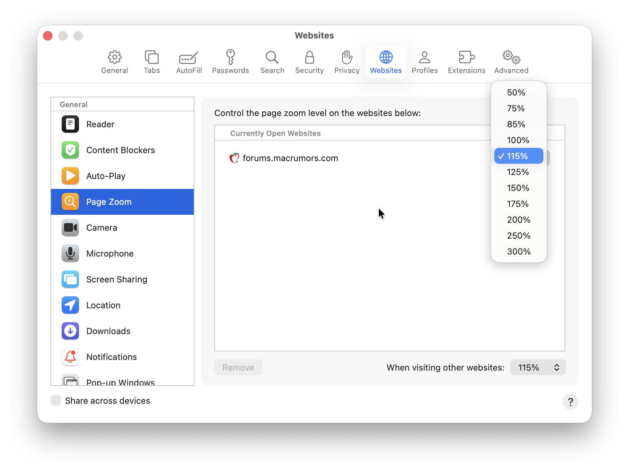The height and width of the screenshot is (472, 629).
Task: Click the Page Zoom magnifier icon
Action: coord(70,202)
